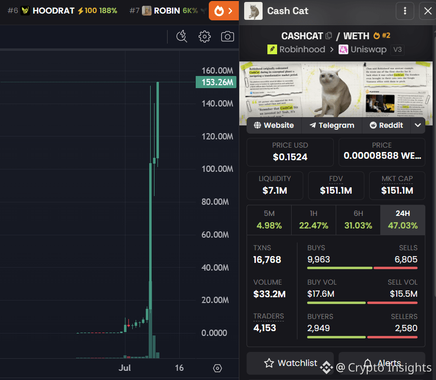The height and width of the screenshot is (380, 436).
Task: Open the Website link
Action: (x=274, y=125)
